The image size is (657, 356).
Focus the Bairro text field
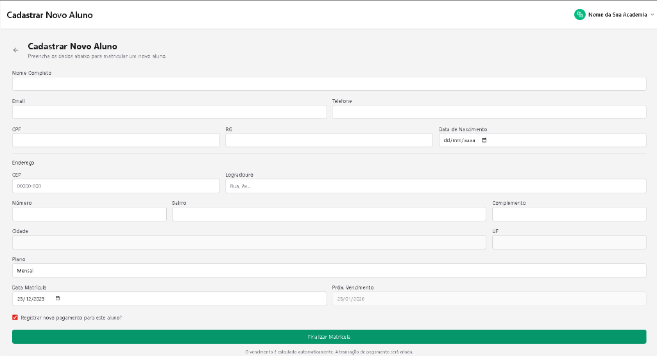328,214
